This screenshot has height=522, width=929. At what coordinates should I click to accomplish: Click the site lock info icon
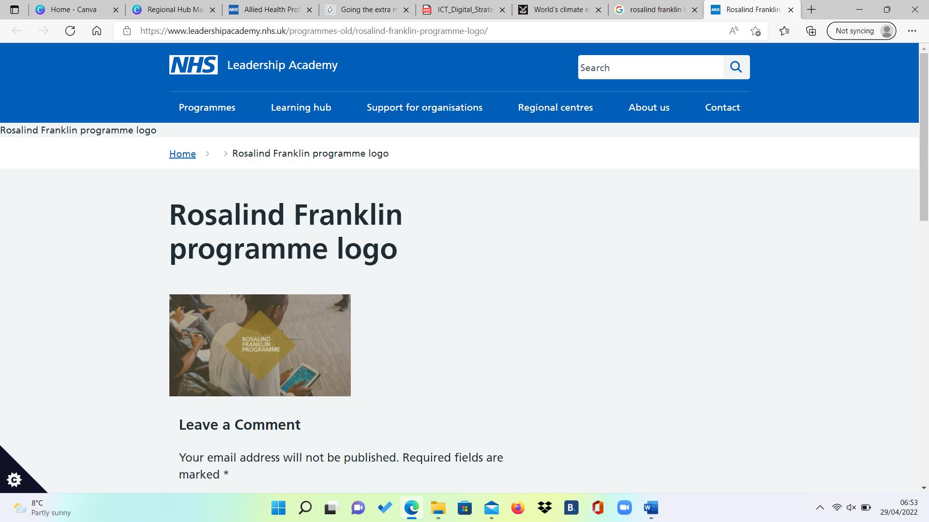[x=127, y=31]
